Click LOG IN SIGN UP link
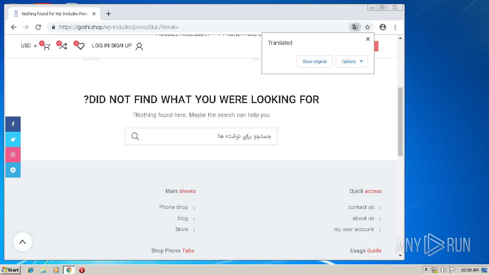The width and height of the screenshot is (489, 275). [x=112, y=45]
